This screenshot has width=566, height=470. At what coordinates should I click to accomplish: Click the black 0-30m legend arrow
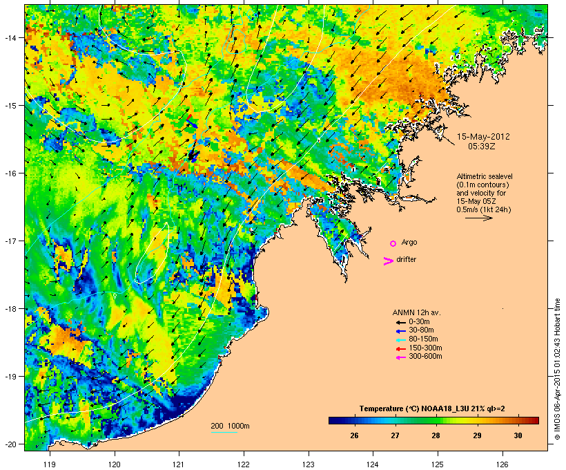click(x=400, y=323)
